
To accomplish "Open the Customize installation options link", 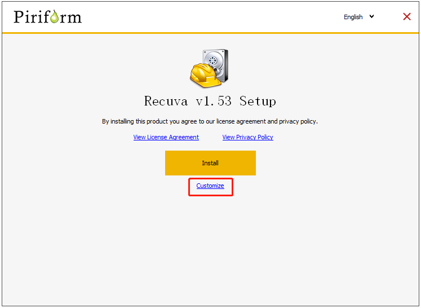I will click(210, 186).
